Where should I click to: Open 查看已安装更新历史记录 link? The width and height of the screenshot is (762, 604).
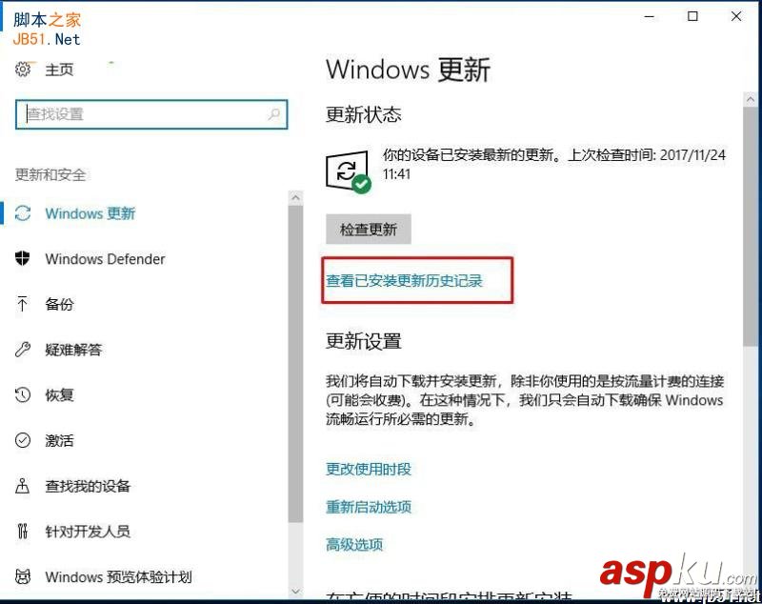[x=404, y=281]
